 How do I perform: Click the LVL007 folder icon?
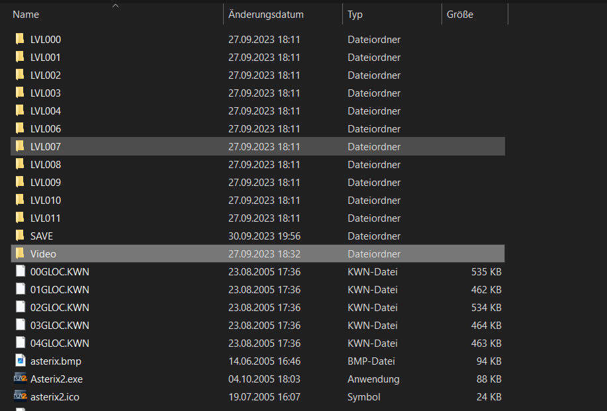coord(20,146)
